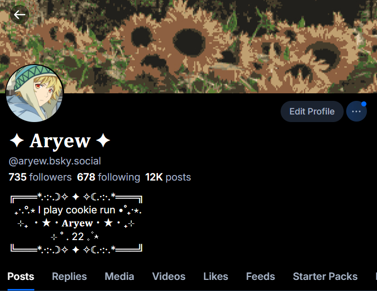Viewport: 377px width, 291px height.
Task: Open the 678 following list
Action: [x=109, y=177]
